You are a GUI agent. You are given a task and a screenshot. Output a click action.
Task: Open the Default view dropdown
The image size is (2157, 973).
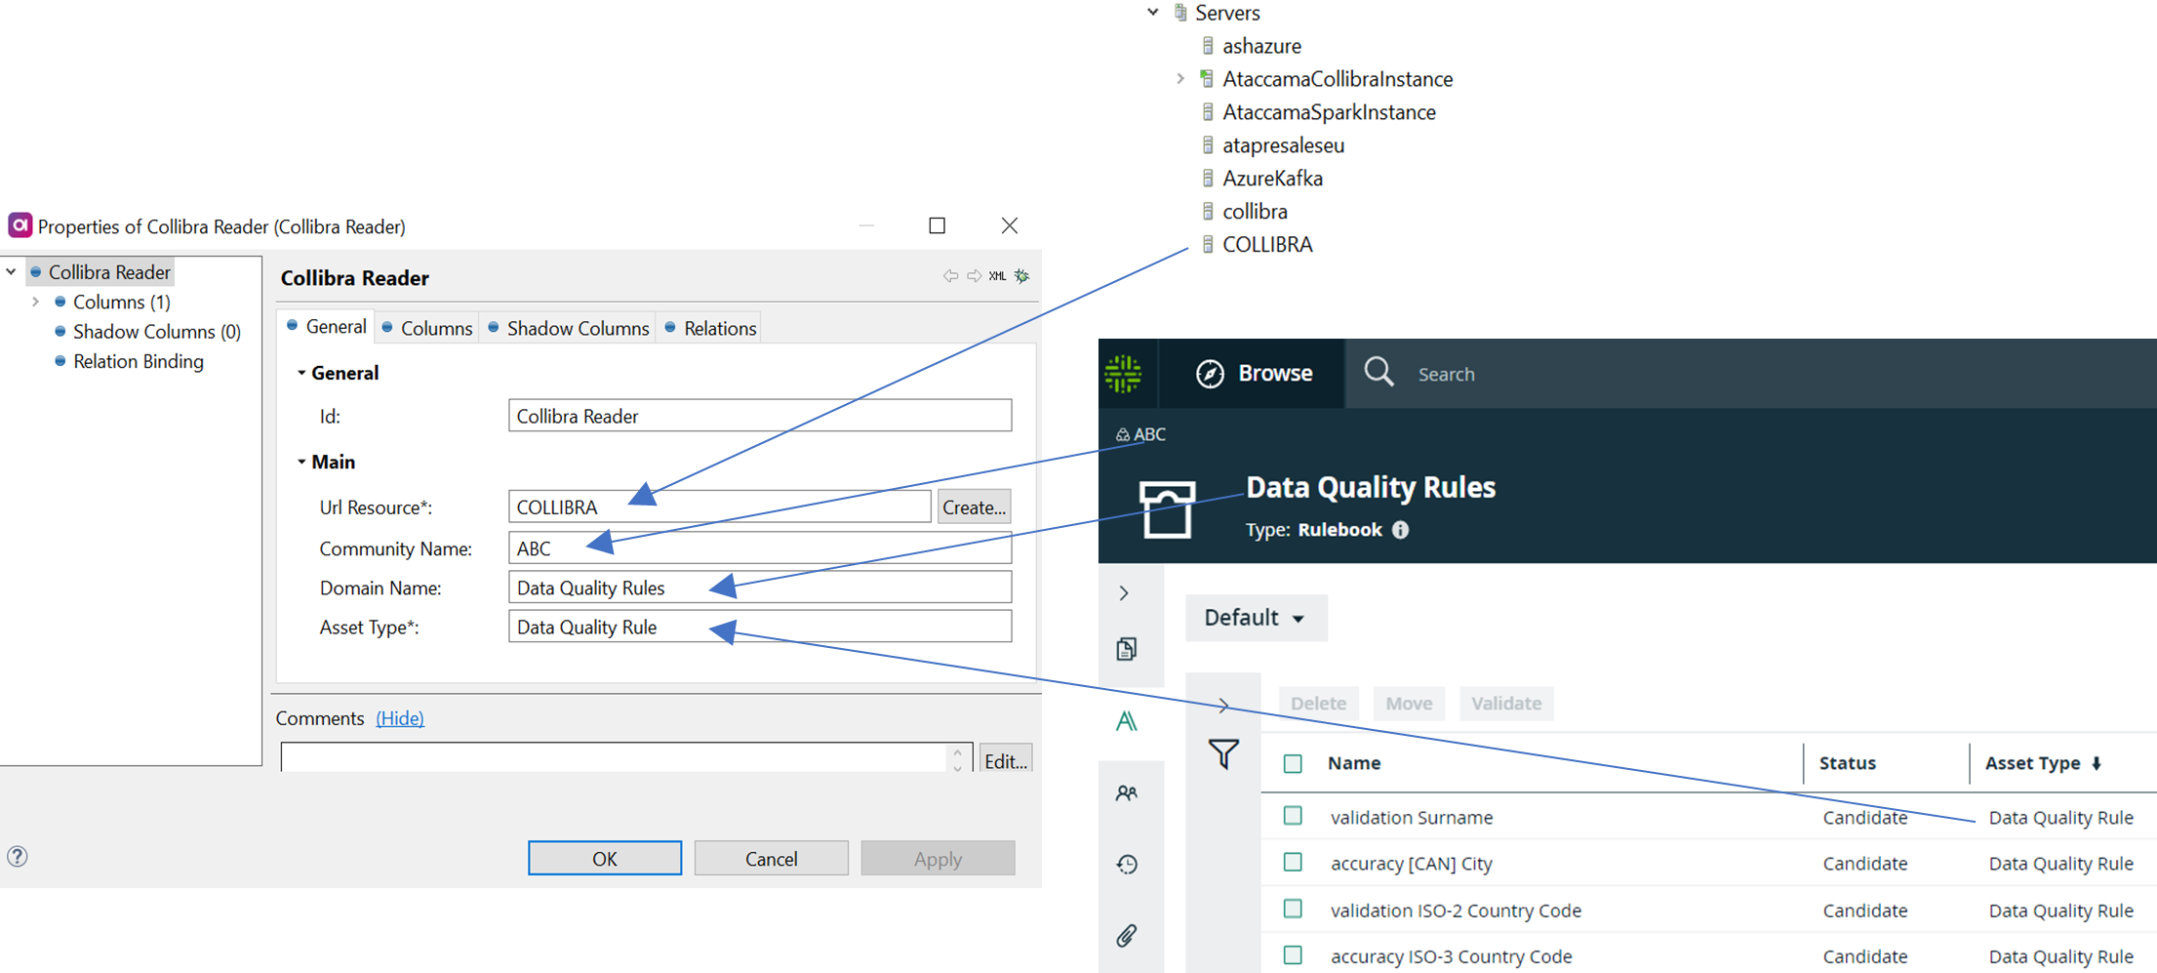(x=1255, y=618)
